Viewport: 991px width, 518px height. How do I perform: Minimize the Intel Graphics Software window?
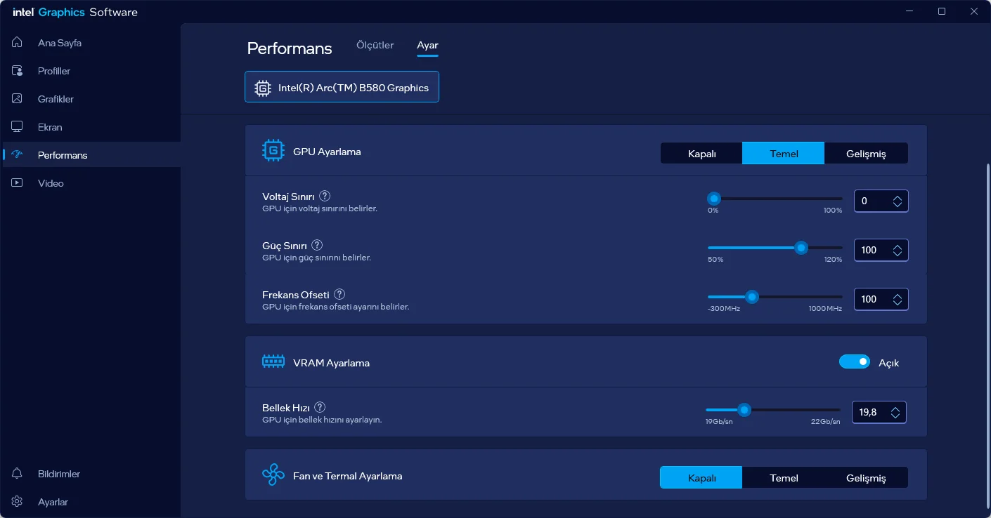coord(909,11)
